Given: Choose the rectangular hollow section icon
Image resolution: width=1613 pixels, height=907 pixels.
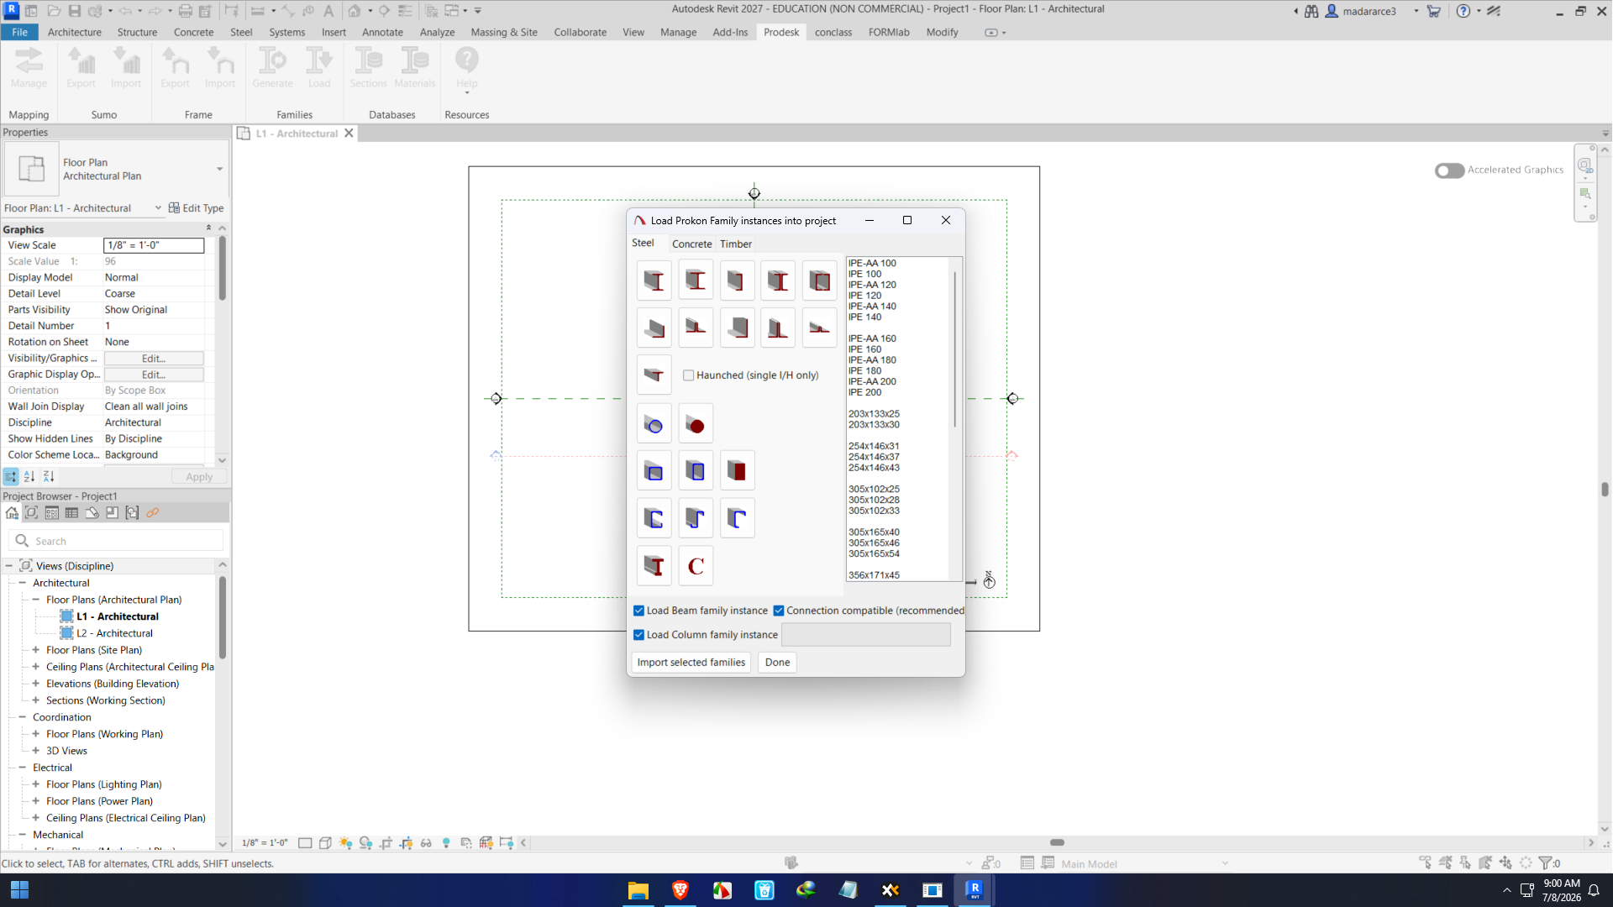Looking at the screenshot, I should [696, 471].
